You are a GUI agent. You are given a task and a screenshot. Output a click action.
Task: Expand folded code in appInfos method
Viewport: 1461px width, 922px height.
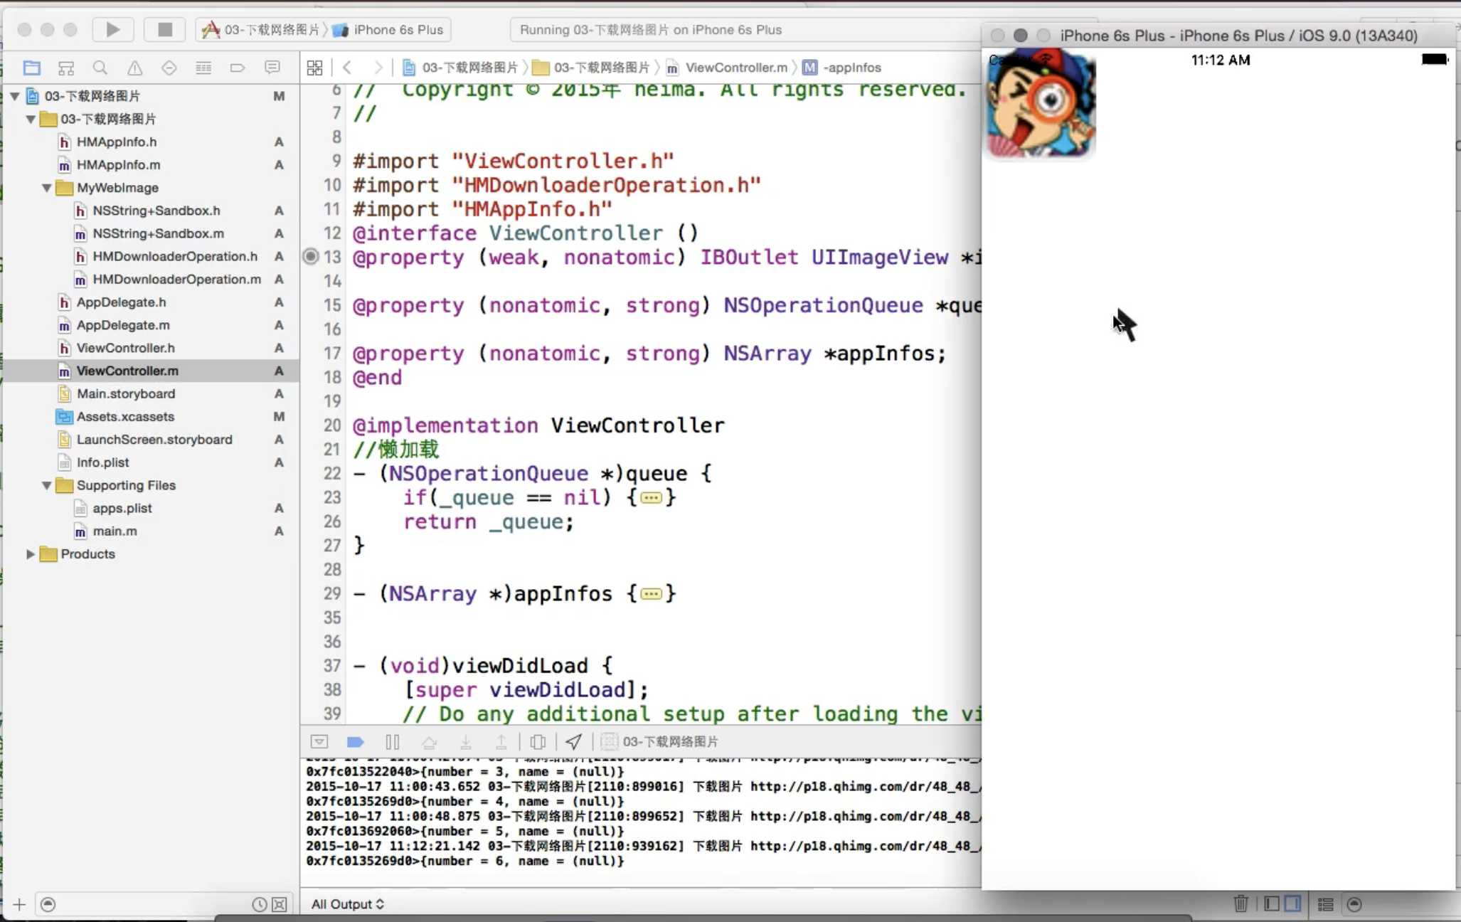coord(651,594)
